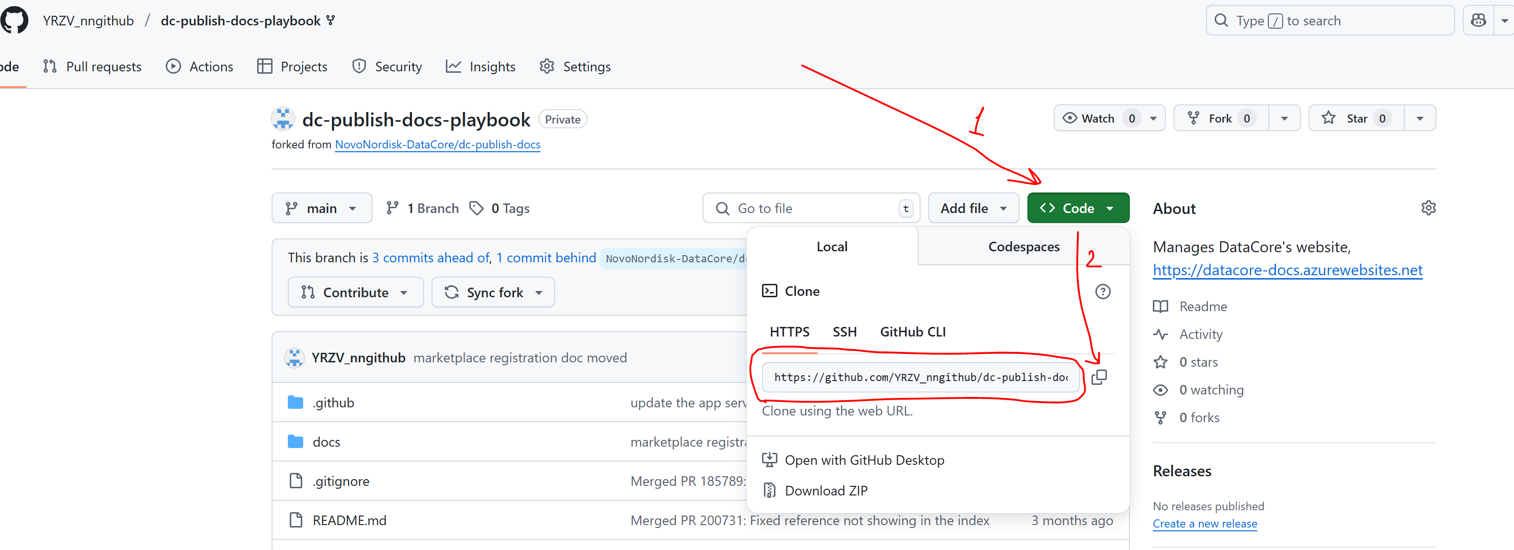Open the README.md file

(350, 521)
